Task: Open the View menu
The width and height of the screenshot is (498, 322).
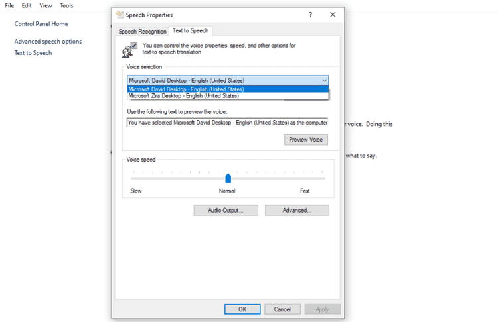Action: click(x=46, y=5)
